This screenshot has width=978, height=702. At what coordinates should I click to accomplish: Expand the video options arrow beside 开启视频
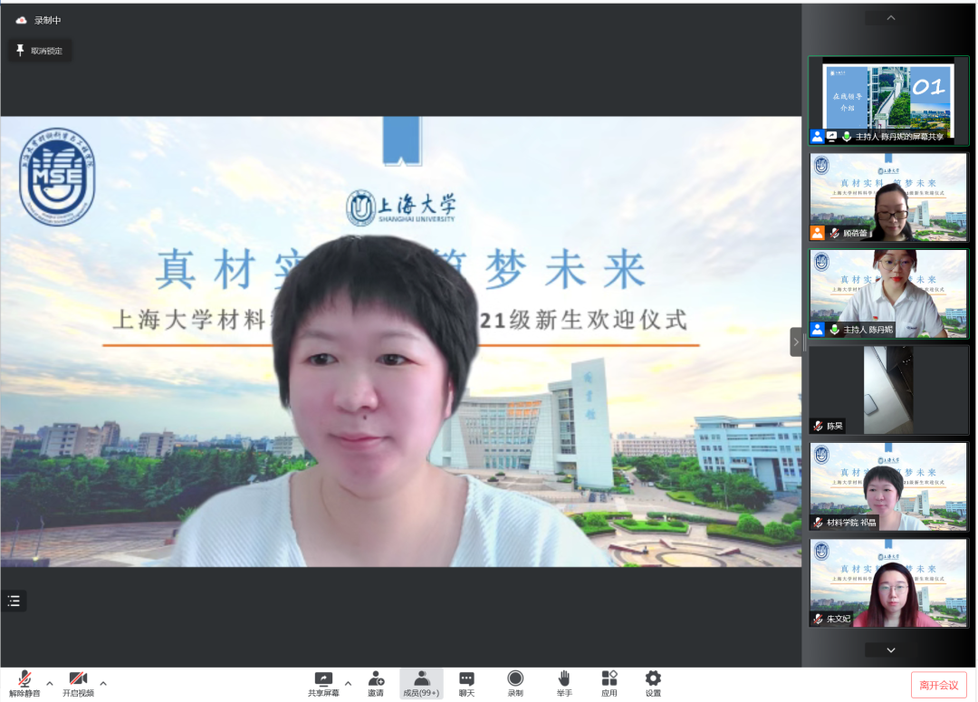[x=103, y=682]
